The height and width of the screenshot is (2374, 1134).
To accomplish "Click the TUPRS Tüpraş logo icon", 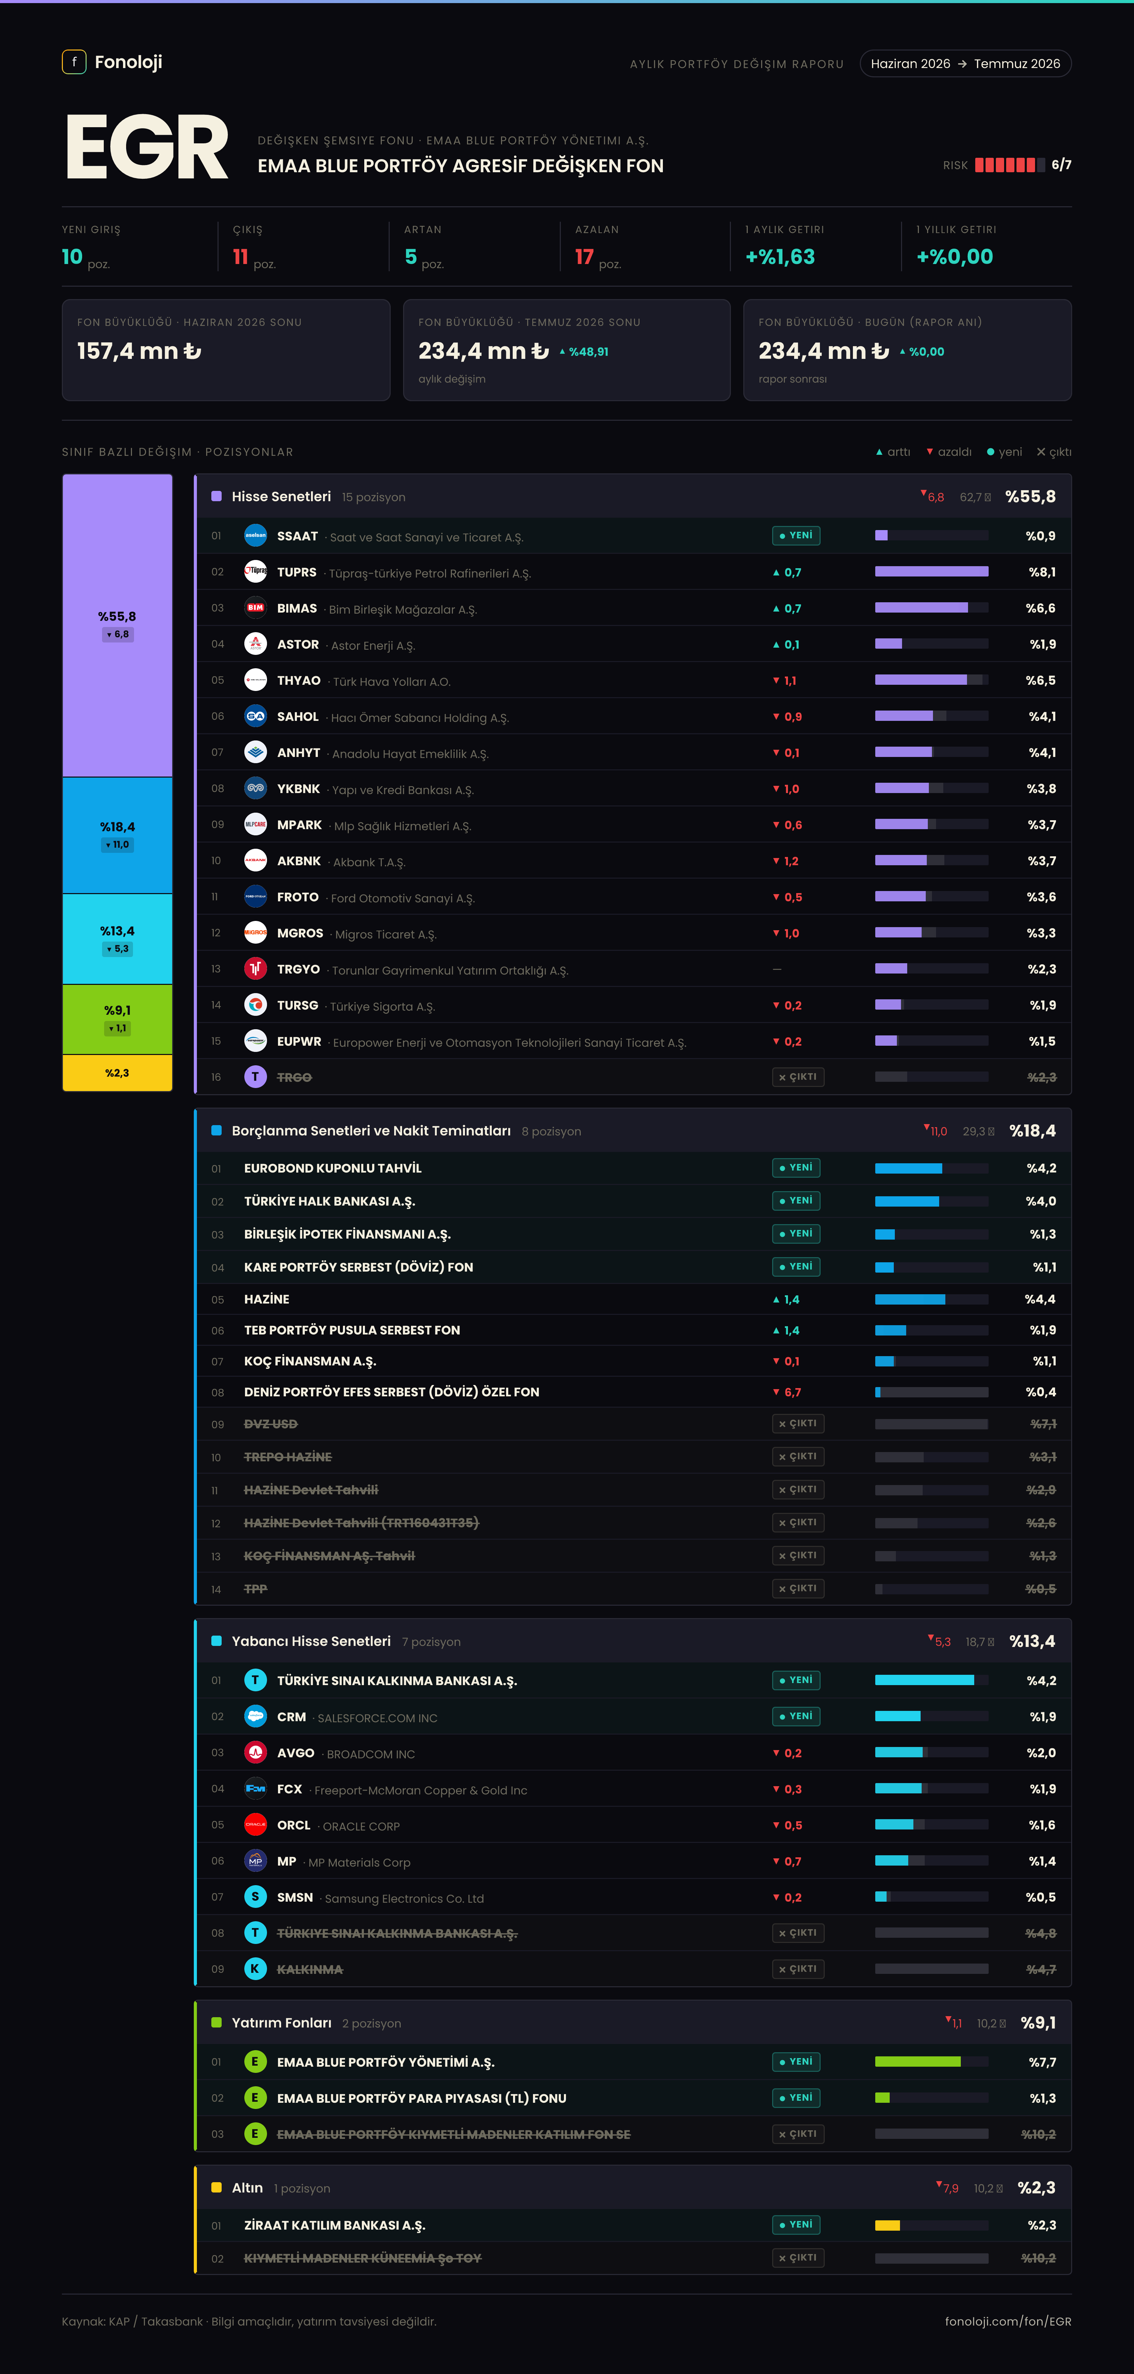I will tap(255, 571).
